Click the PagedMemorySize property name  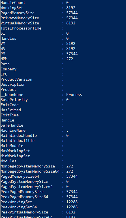[x=18, y=13]
